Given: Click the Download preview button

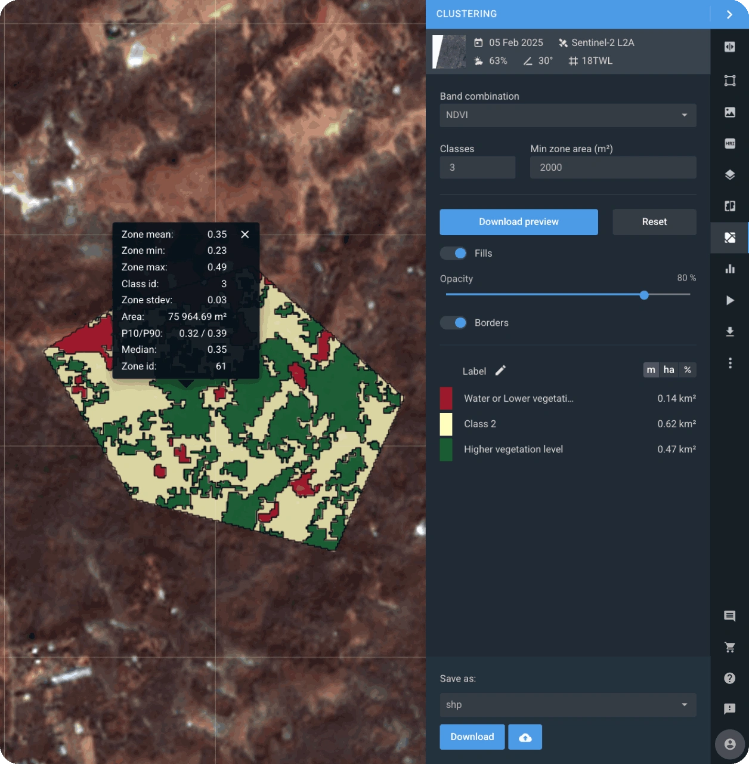Looking at the screenshot, I should point(518,222).
